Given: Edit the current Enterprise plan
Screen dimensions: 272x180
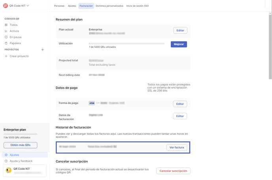Looking at the screenshot, I should (x=180, y=30).
